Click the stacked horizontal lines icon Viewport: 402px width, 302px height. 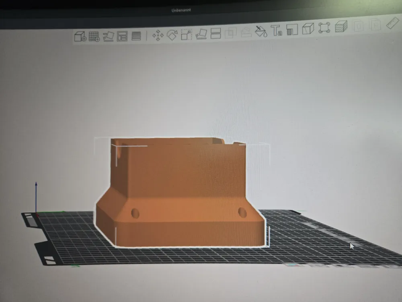136,36
